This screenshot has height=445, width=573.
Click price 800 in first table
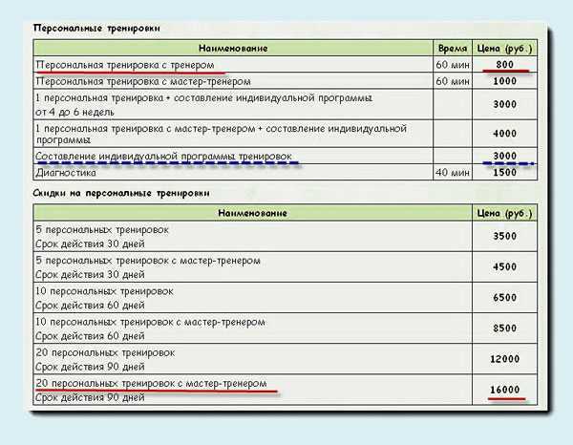pos(504,64)
